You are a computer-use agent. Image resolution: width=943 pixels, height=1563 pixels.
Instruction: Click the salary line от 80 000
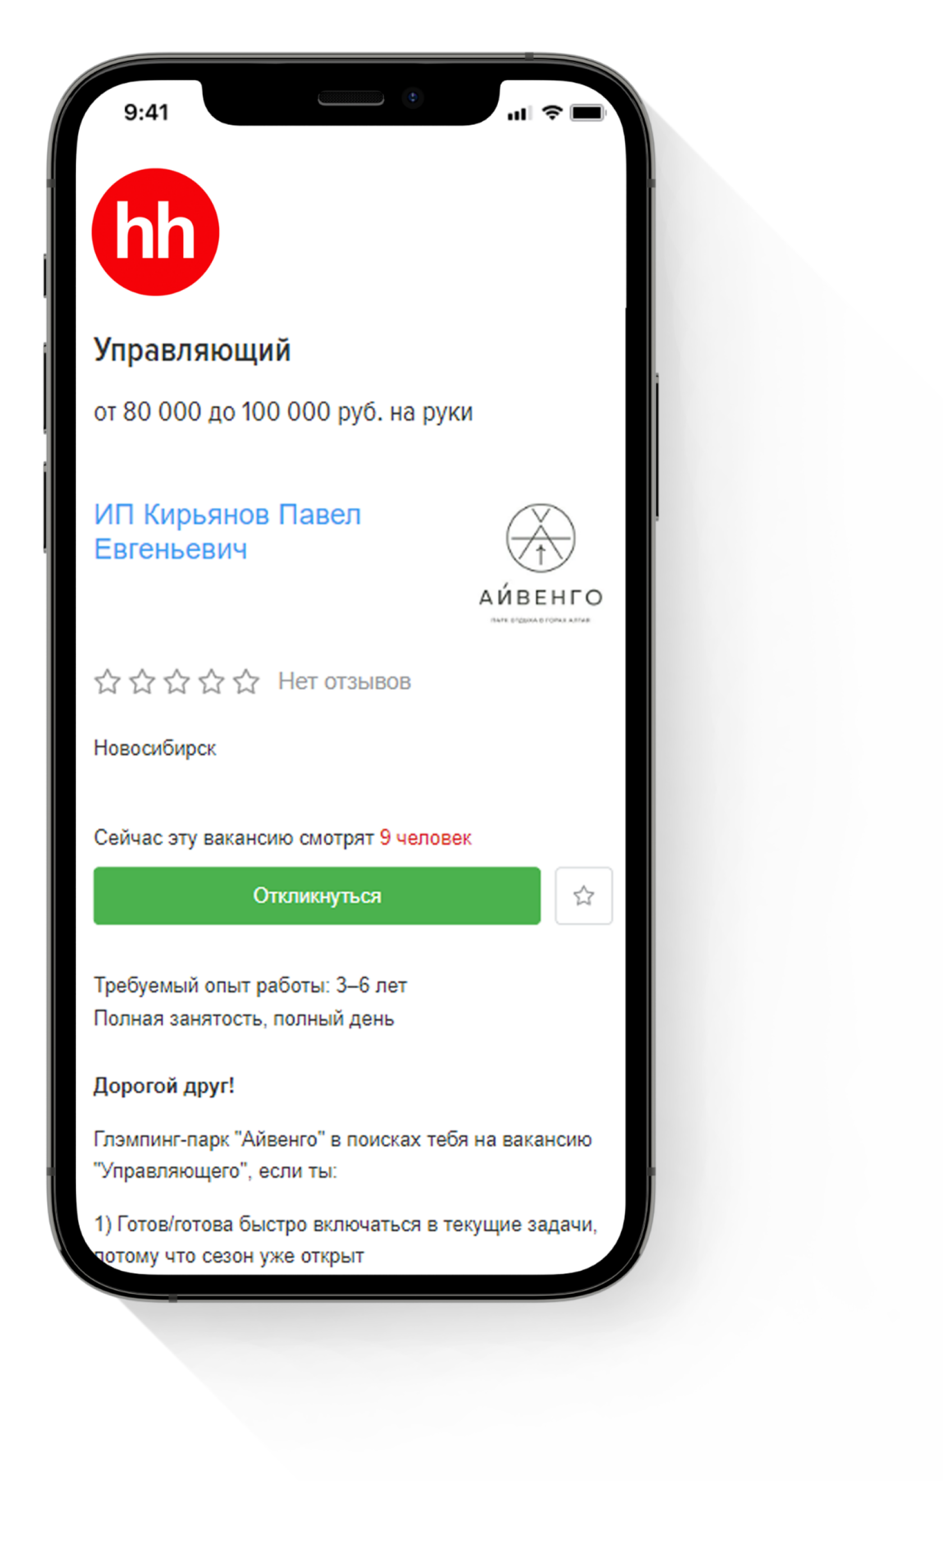tap(283, 412)
